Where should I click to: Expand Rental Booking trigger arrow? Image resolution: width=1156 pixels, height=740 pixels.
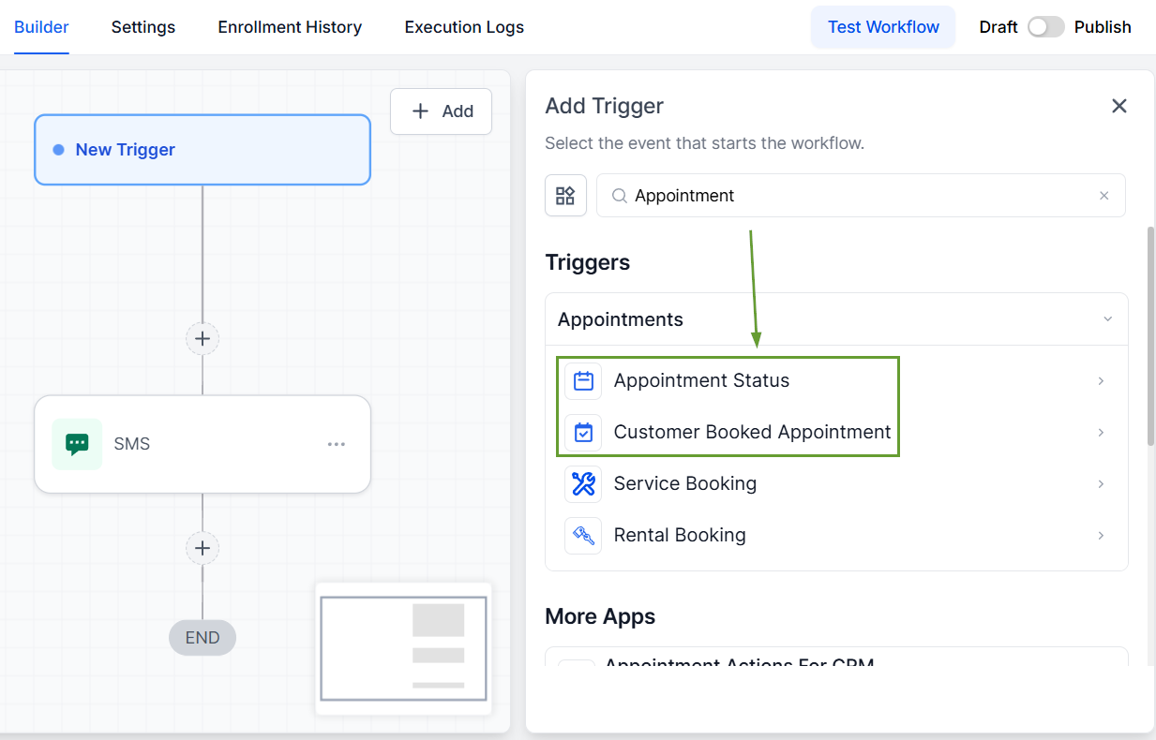pyautogui.click(x=1101, y=535)
